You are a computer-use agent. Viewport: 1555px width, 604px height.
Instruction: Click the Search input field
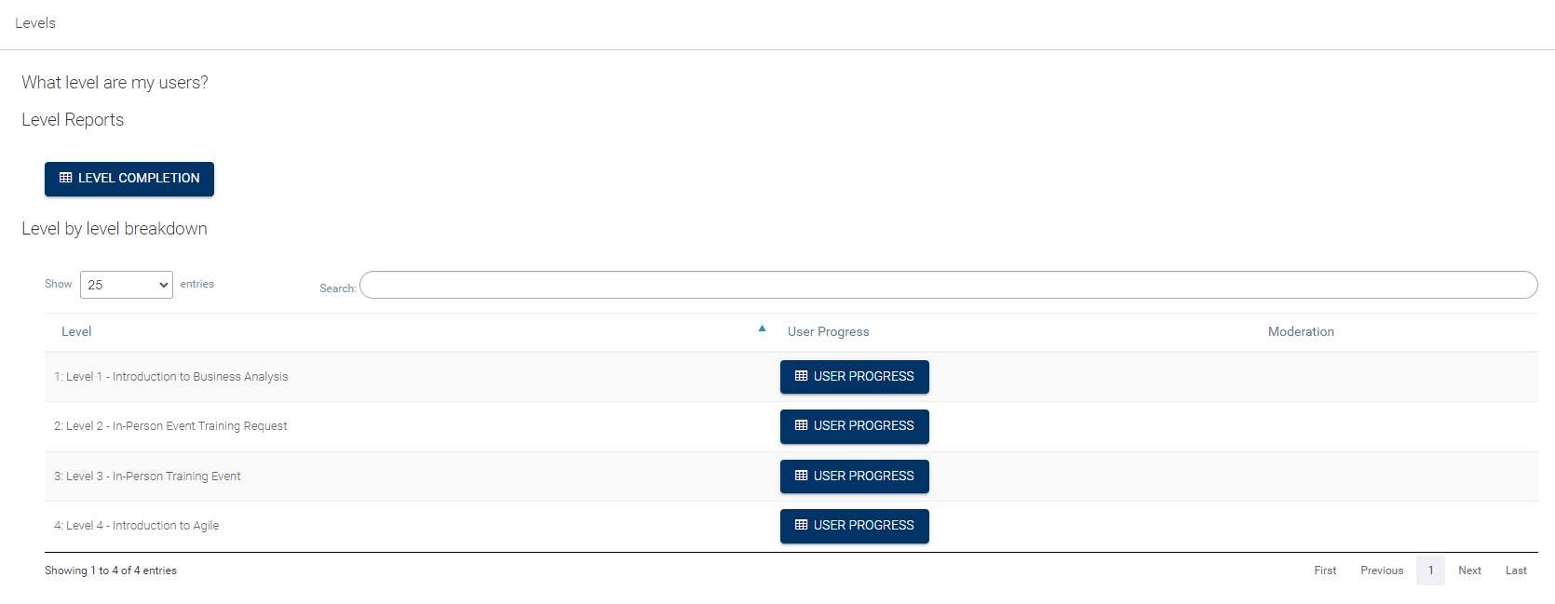tap(948, 285)
